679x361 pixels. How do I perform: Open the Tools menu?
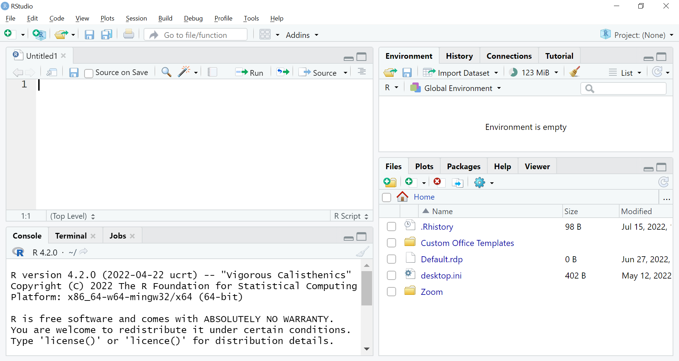[x=251, y=18]
